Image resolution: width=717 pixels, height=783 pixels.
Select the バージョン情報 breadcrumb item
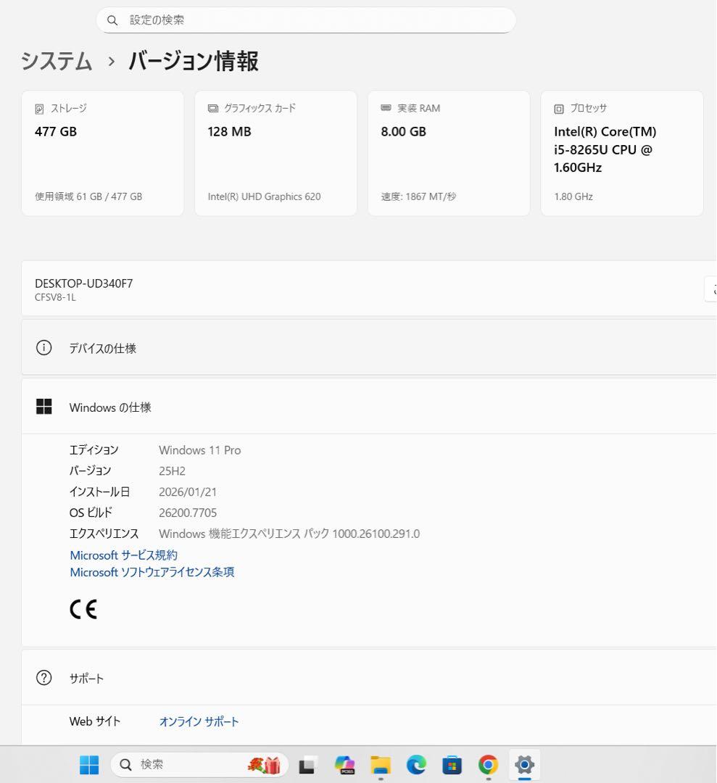pos(191,62)
